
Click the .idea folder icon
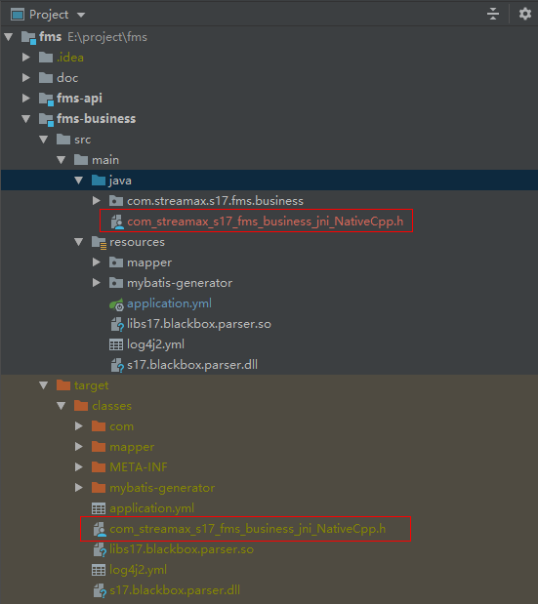pyautogui.click(x=46, y=58)
